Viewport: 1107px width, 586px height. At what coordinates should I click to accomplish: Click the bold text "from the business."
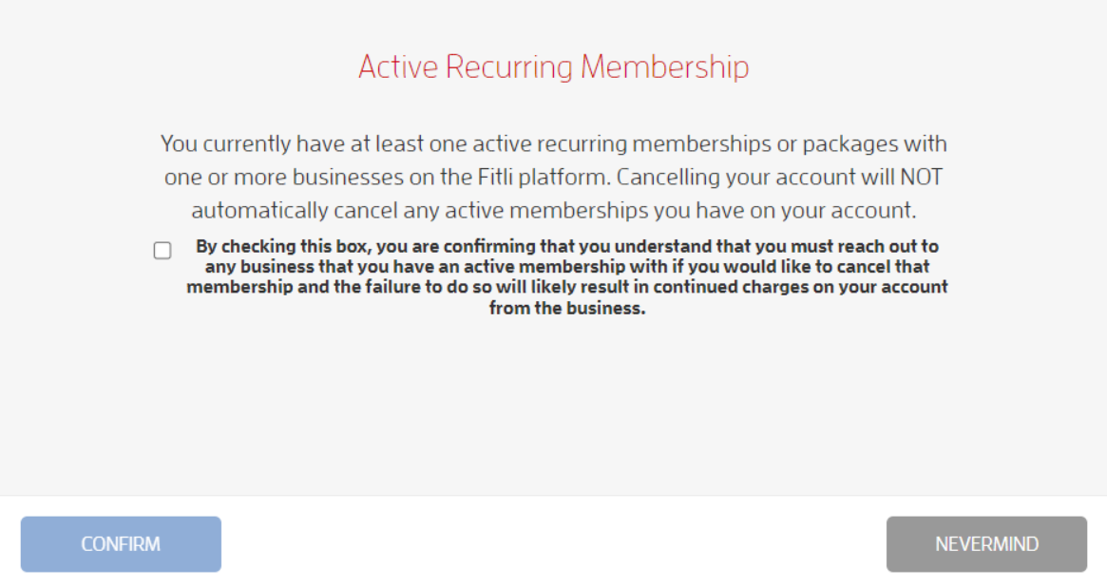[x=567, y=309]
